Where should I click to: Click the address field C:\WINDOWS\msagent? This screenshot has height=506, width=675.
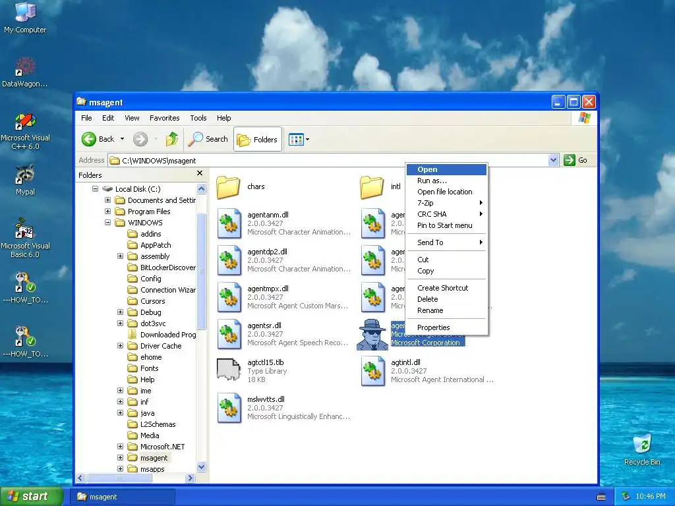click(328, 160)
